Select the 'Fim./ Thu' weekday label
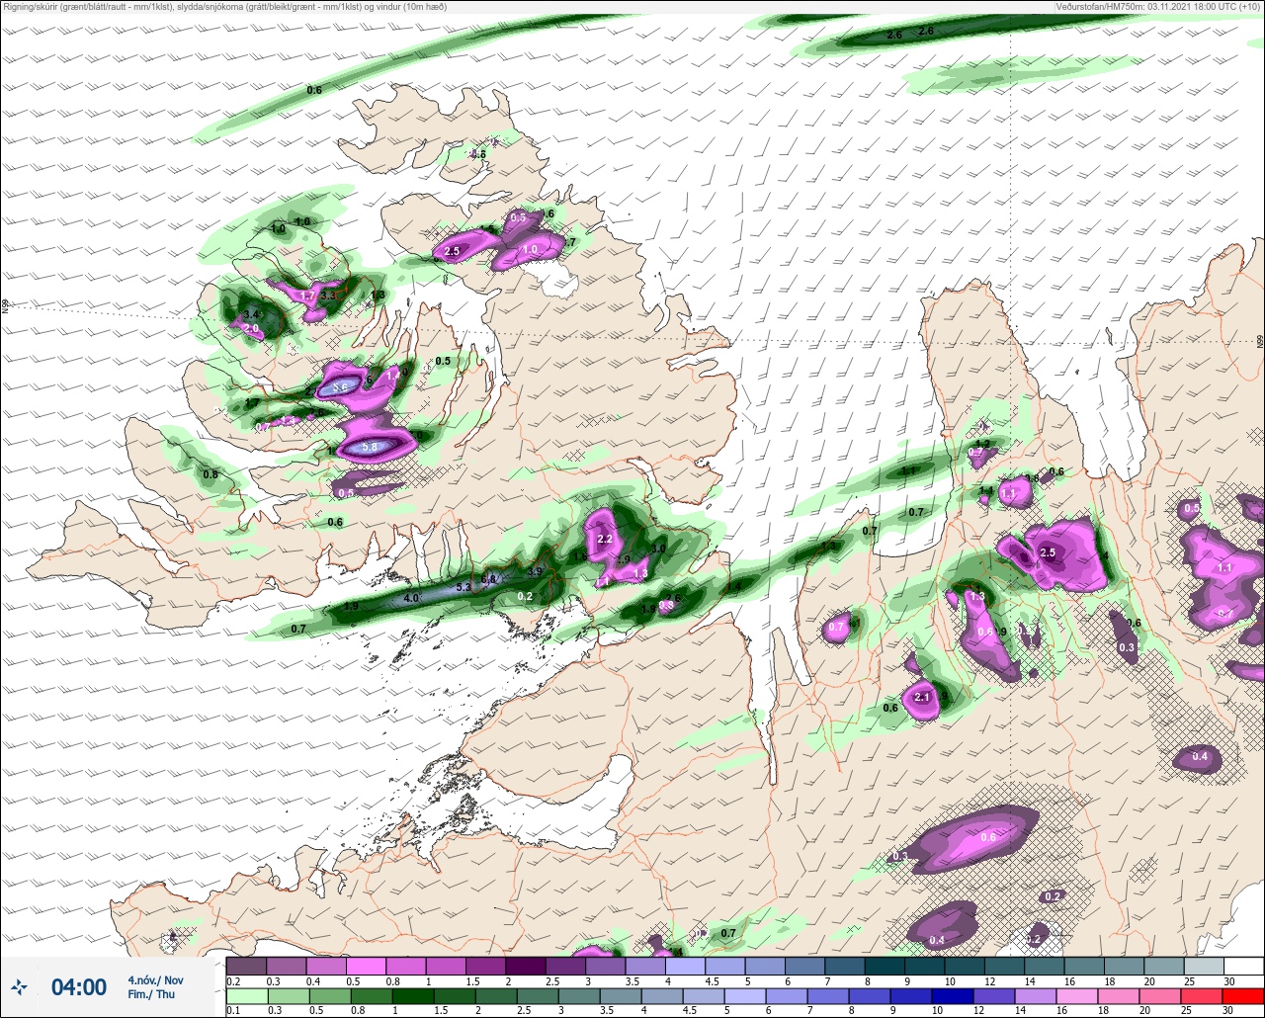 click(x=151, y=994)
